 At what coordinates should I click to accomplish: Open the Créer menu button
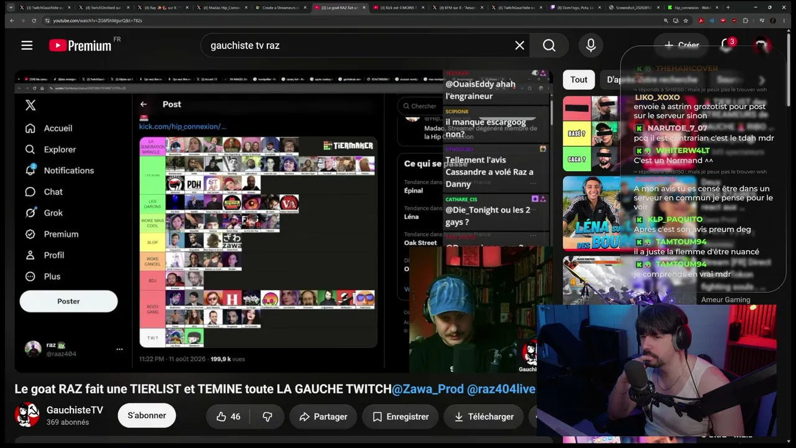[x=682, y=45]
